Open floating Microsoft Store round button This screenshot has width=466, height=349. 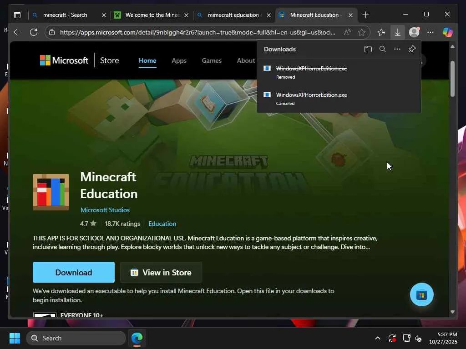421,294
